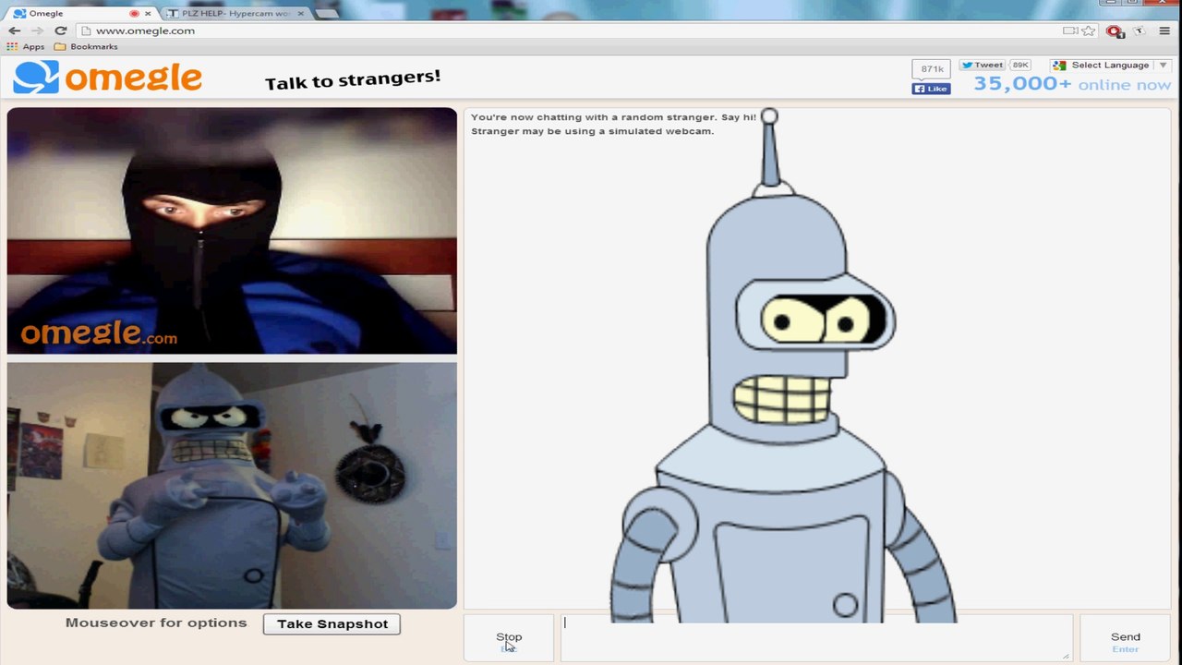
Task: Click the 871k like count bubble
Action: point(931,69)
